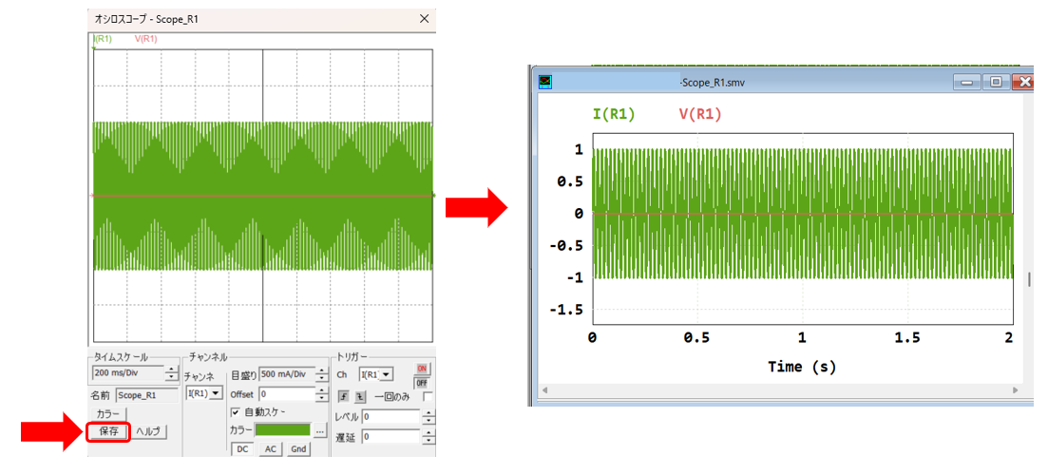The width and height of the screenshot is (1048, 475).
Task: Click the Scope_R1.smv window app icon
Action: (x=545, y=83)
